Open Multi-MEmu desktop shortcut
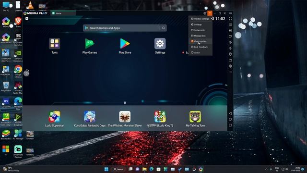This screenshot has height=173, width=307. tap(6, 38)
